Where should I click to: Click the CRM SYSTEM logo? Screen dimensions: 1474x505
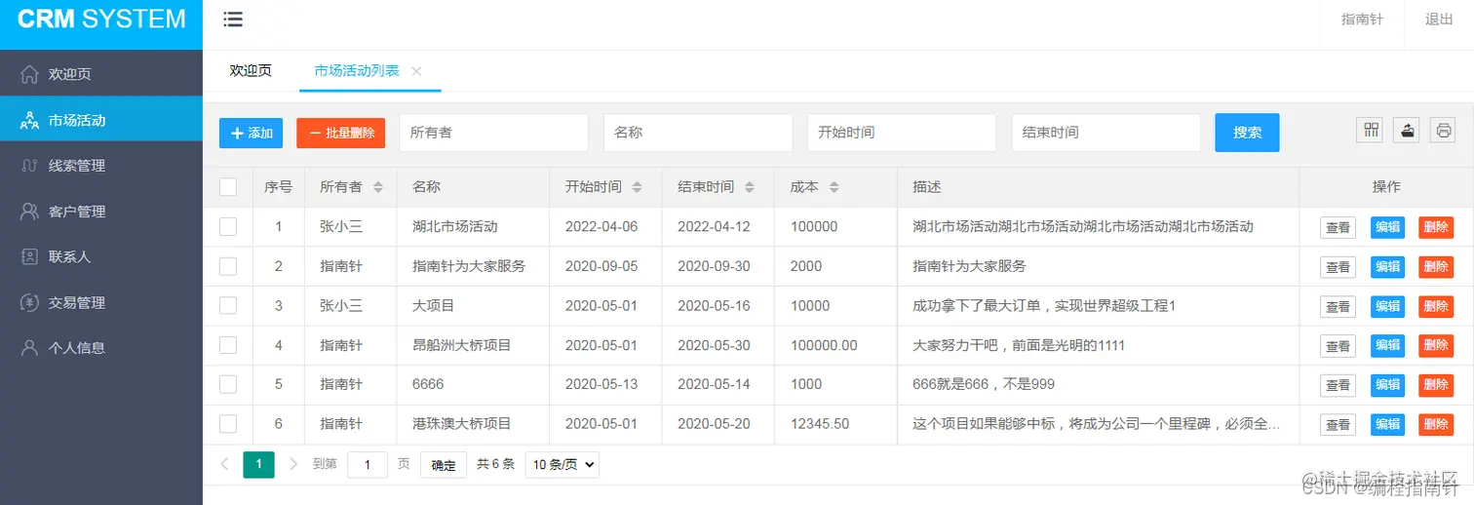pos(101,19)
